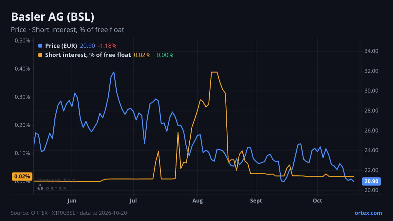Viewport: 393px width, 221px height.
Task: Click the 20.90 price value in the legend
Action: [x=87, y=46]
